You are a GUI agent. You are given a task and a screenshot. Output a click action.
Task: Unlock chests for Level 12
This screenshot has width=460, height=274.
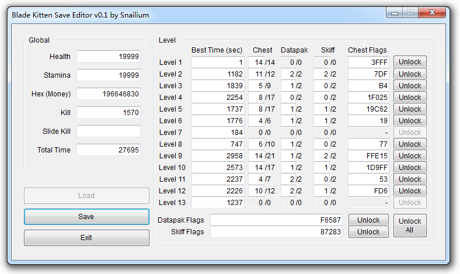click(x=410, y=191)
